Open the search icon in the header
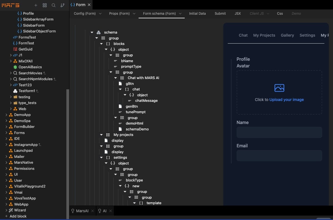Viewport: 333px width, 220px height. [53, 5]
